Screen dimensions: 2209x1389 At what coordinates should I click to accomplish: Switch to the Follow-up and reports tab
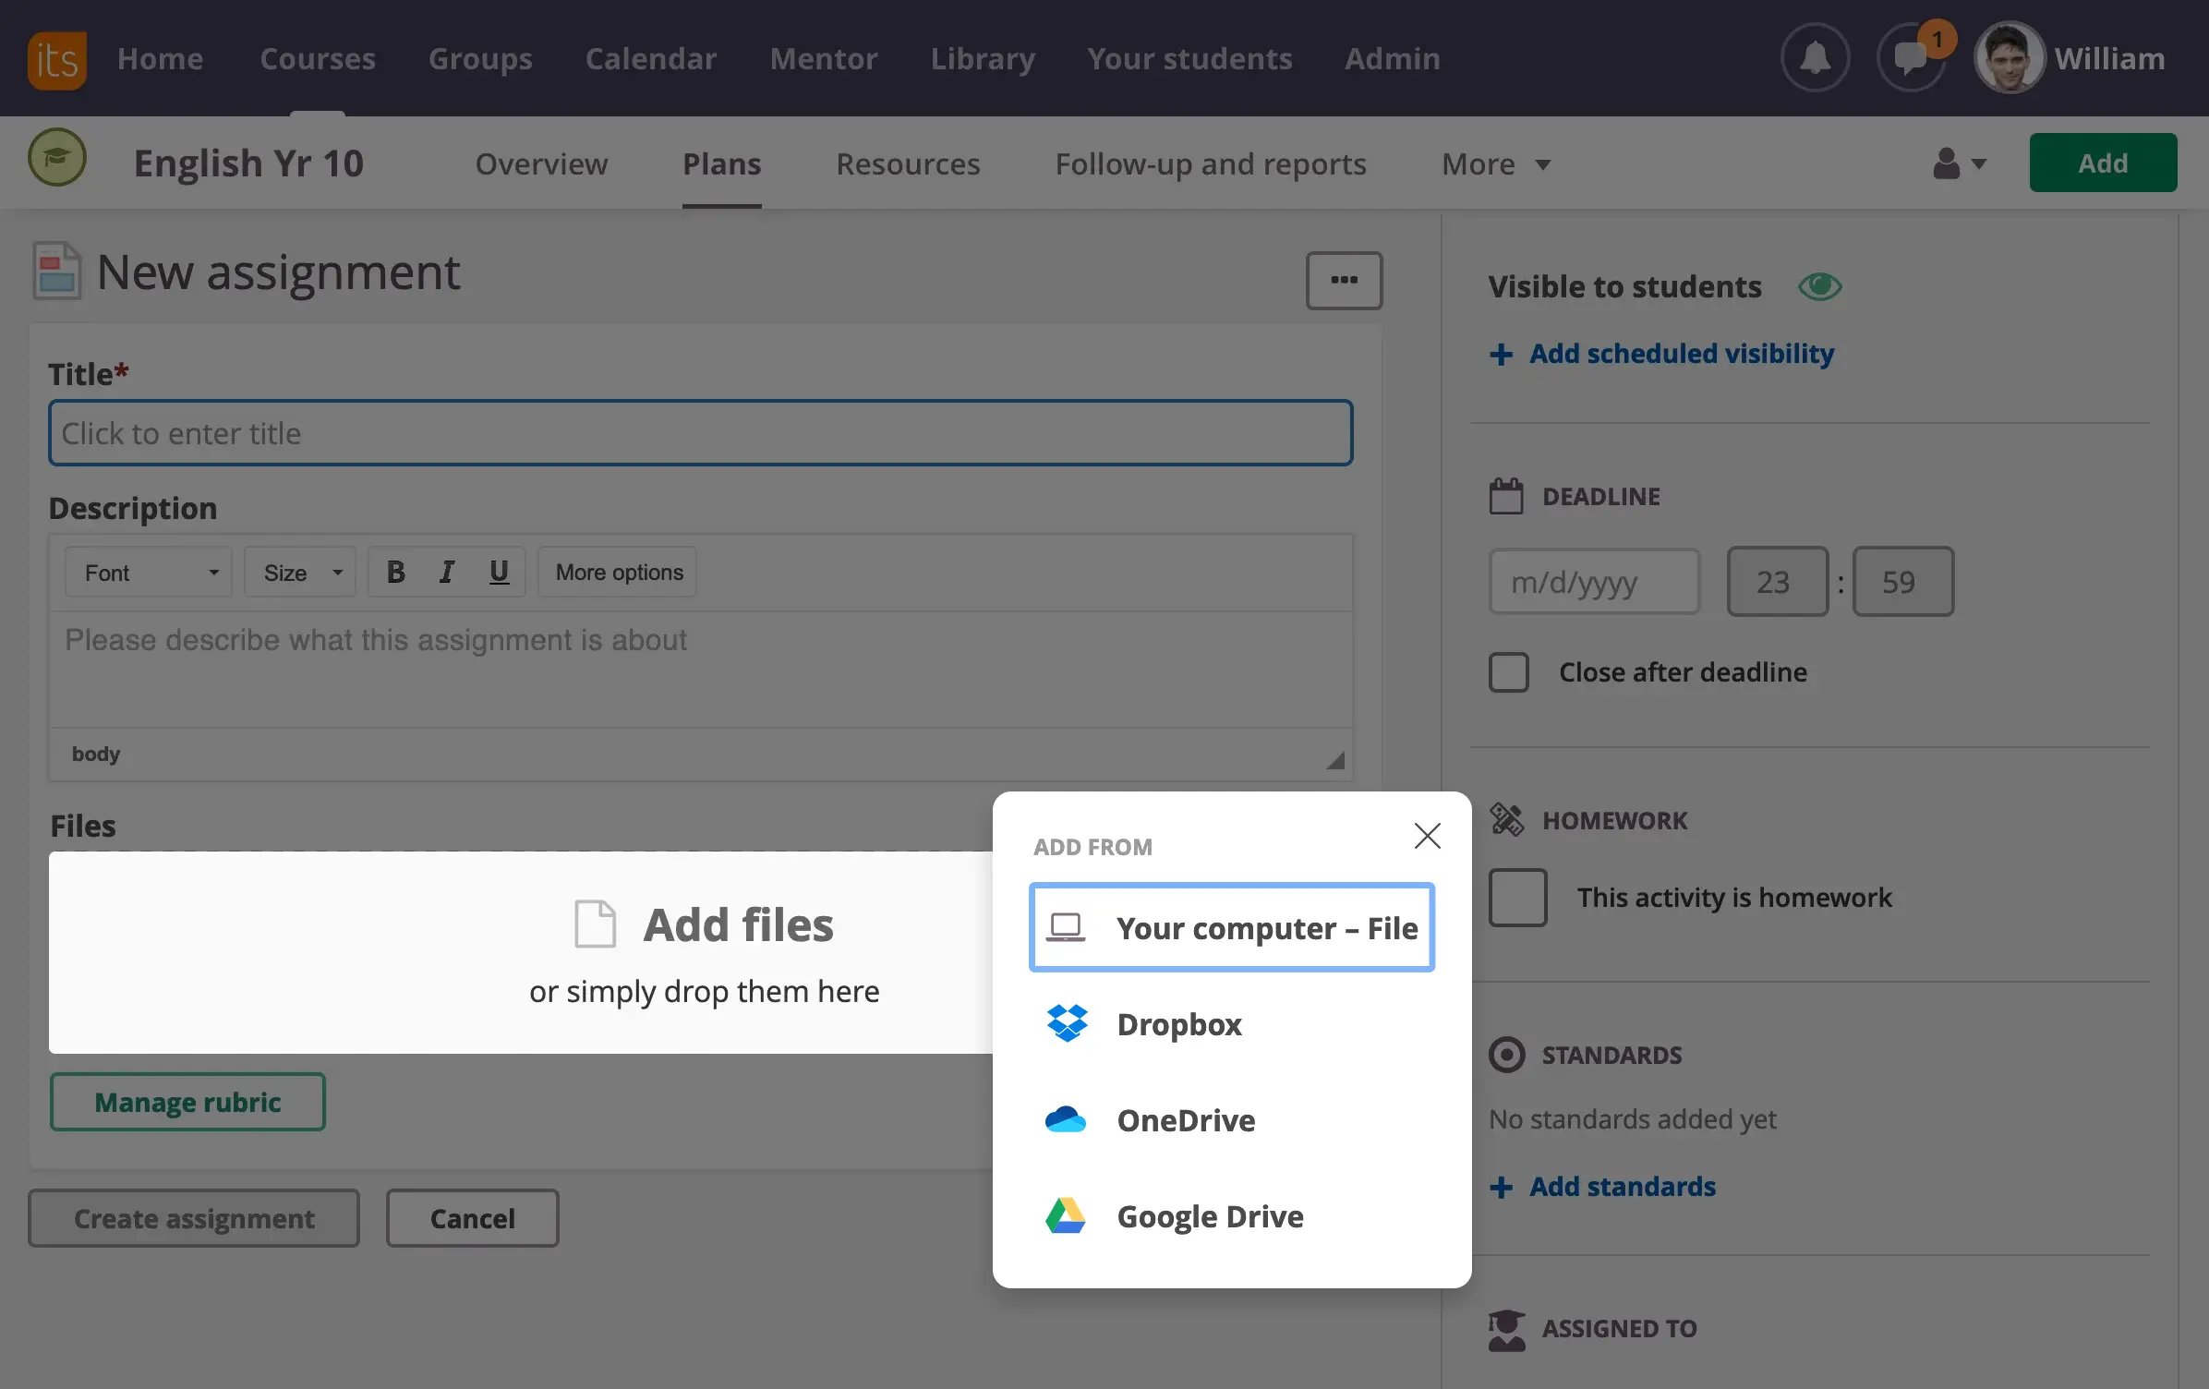(x=1209, y=162)
